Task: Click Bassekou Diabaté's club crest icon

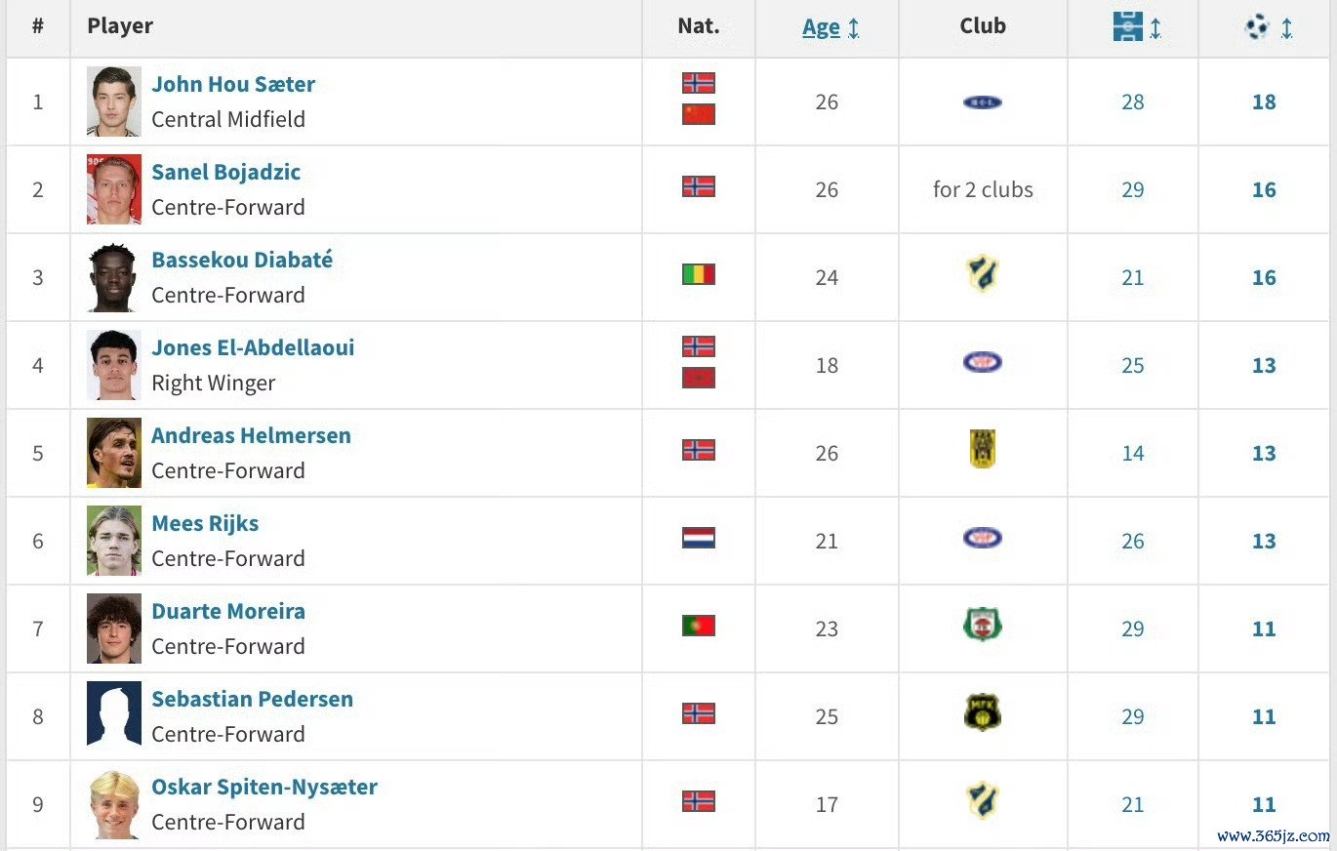Action: pyautogui.click(x=982, y=274)
